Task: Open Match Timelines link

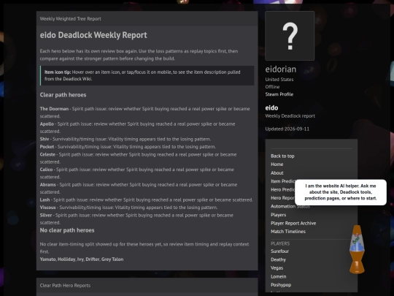Action: pyautogui.click(x=288, y=232)
